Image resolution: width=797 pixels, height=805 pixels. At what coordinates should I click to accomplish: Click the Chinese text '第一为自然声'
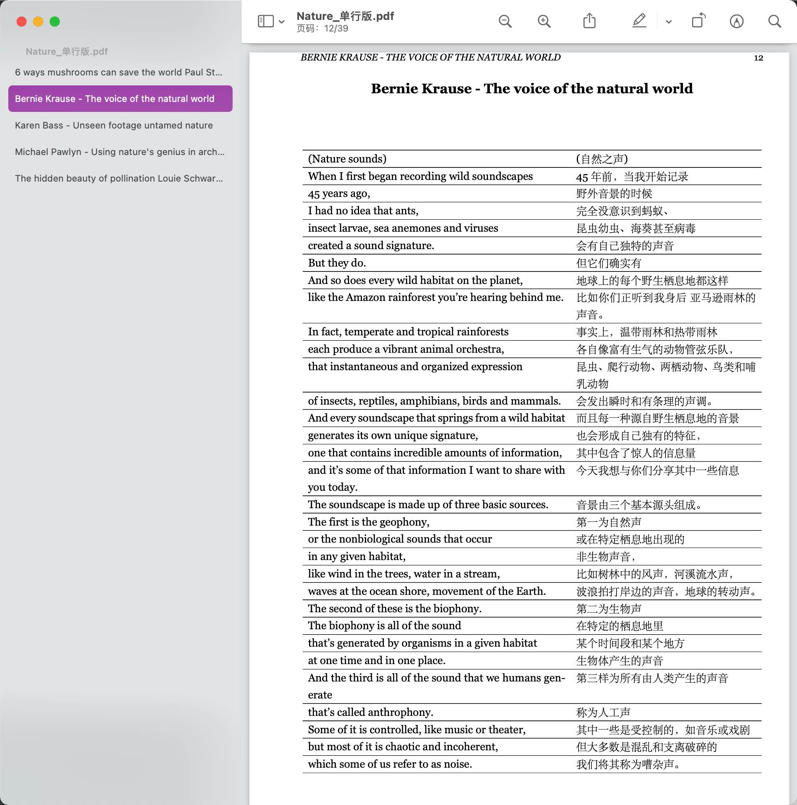coord(609,522)
